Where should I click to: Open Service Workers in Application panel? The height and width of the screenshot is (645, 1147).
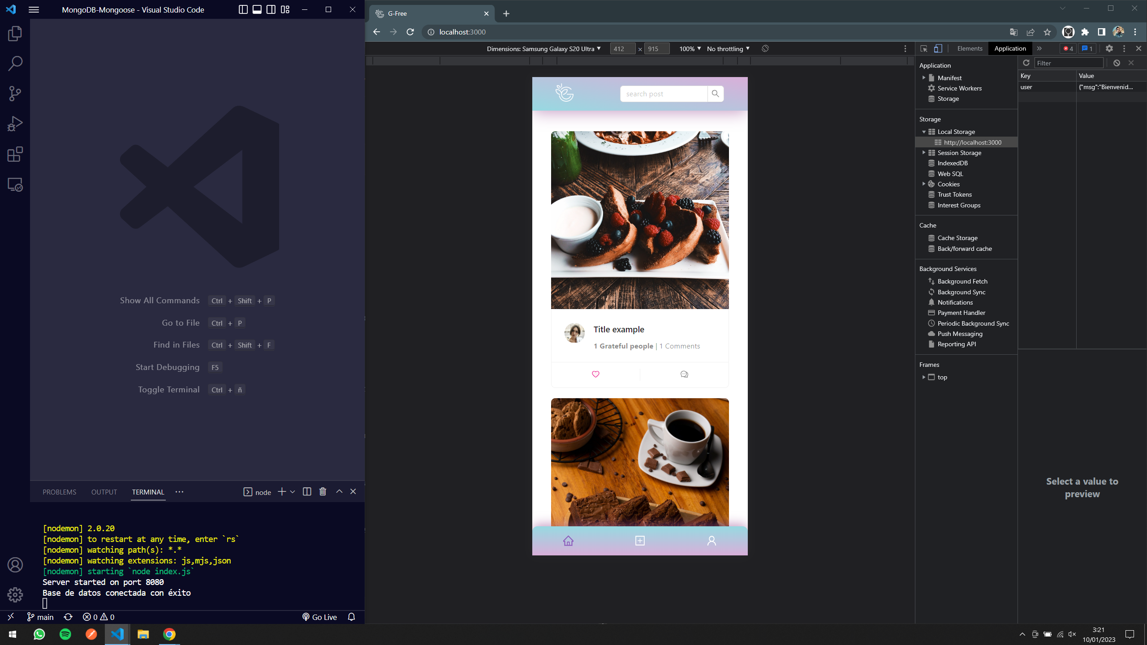pyautogui.click(x=959, y=88)
